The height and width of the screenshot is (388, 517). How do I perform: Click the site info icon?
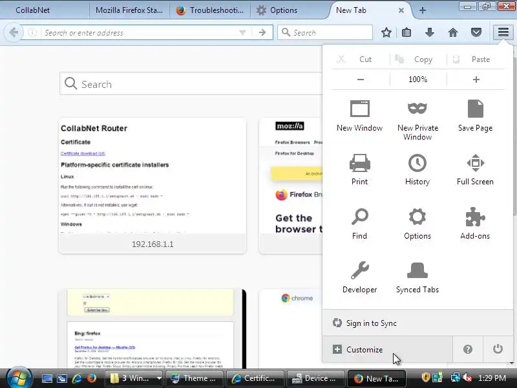pos(32,32)
